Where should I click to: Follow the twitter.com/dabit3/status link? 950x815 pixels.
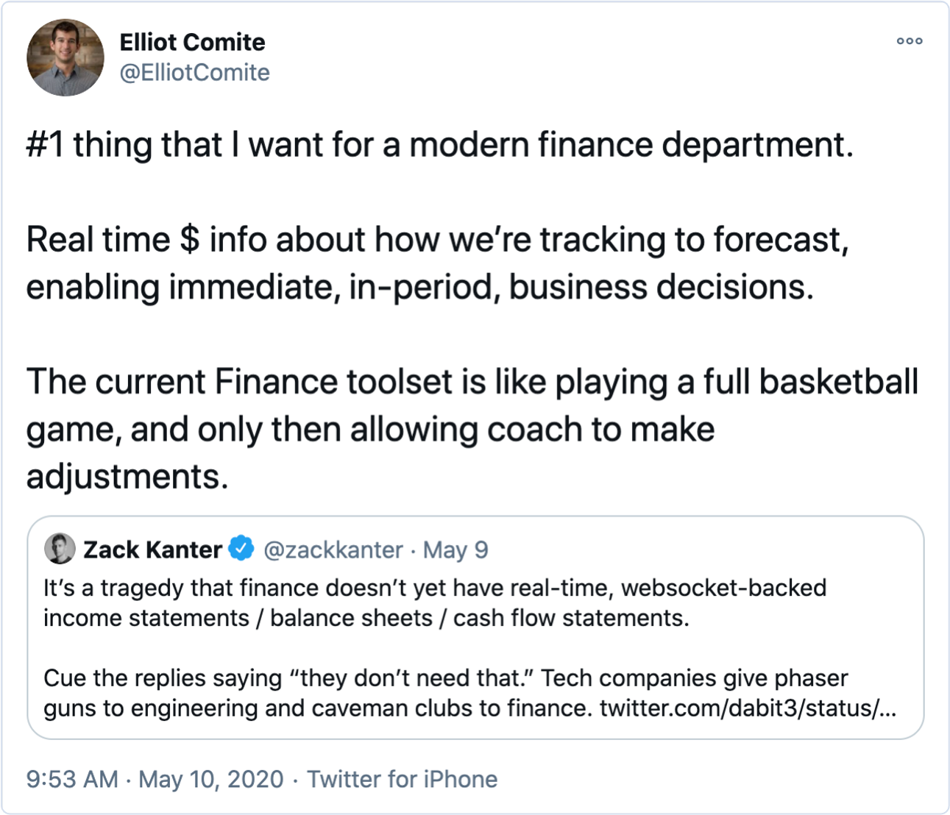pyautogui.click(x=748, y=708)
